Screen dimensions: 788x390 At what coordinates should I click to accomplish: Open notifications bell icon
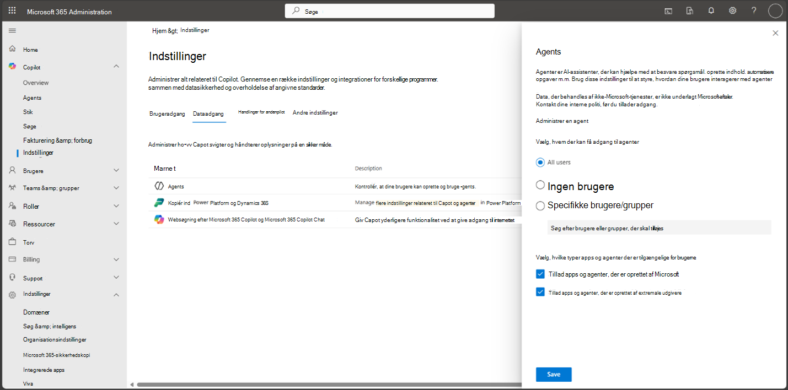pyautogui.click(x=711, y=10)
